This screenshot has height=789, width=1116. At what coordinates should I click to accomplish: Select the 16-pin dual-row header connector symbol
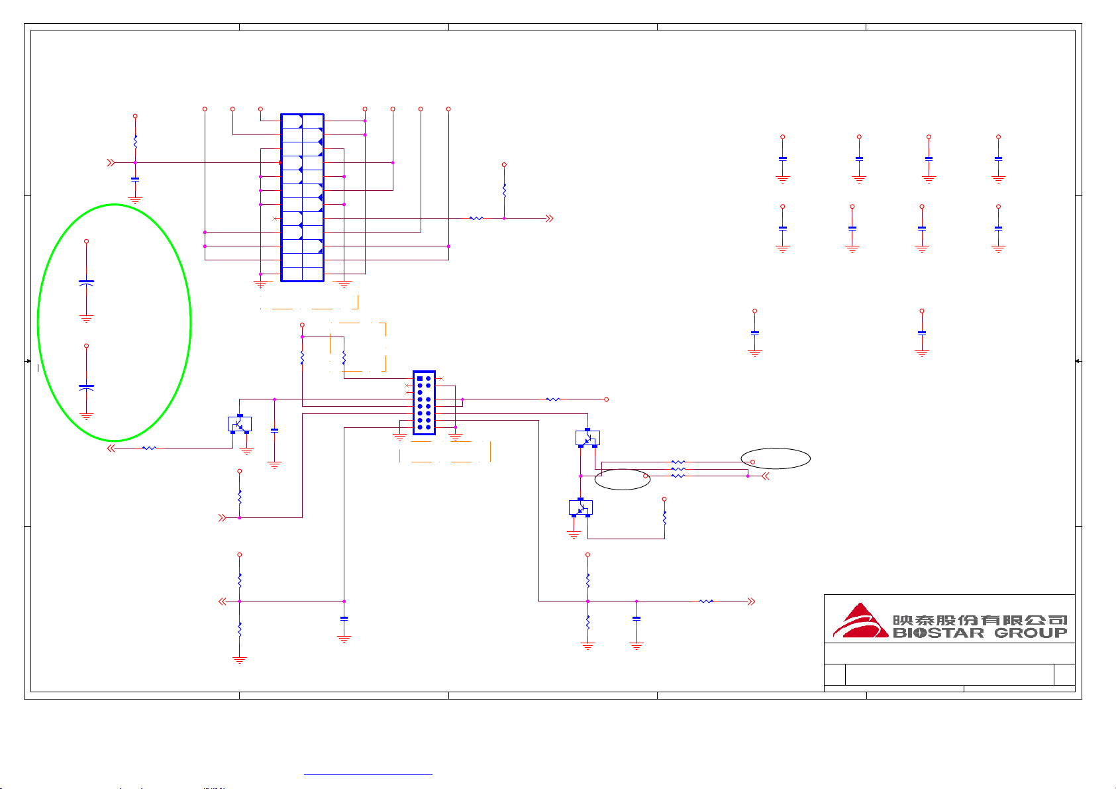(x=424, y=403)
